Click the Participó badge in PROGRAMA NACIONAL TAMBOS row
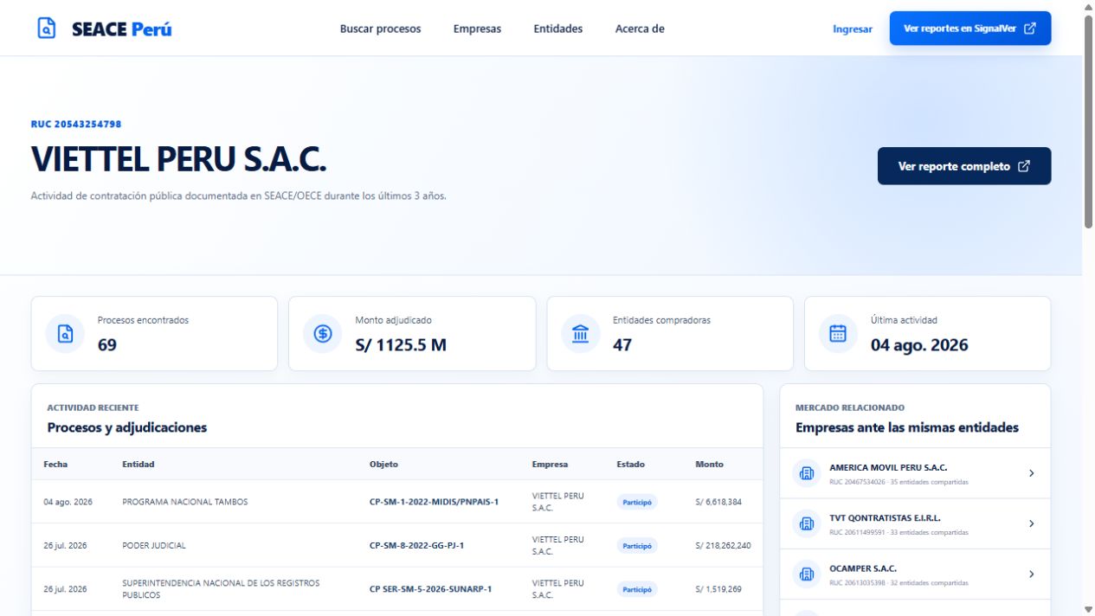 (637, 502)
